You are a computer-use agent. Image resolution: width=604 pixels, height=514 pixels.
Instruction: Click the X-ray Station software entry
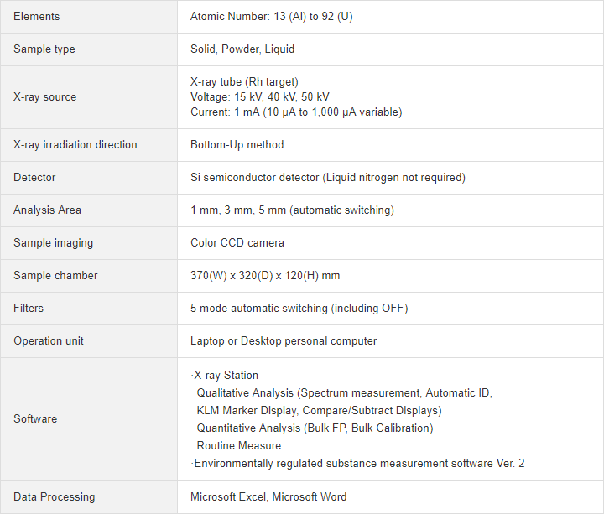pyautogui.click(x=225, y=376)
